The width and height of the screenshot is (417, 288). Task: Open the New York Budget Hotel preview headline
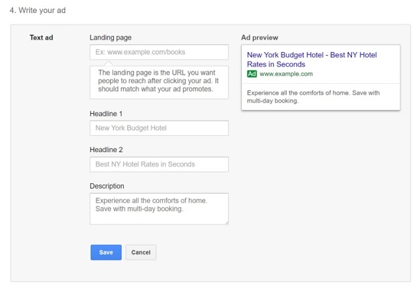[x=311, y=60]
